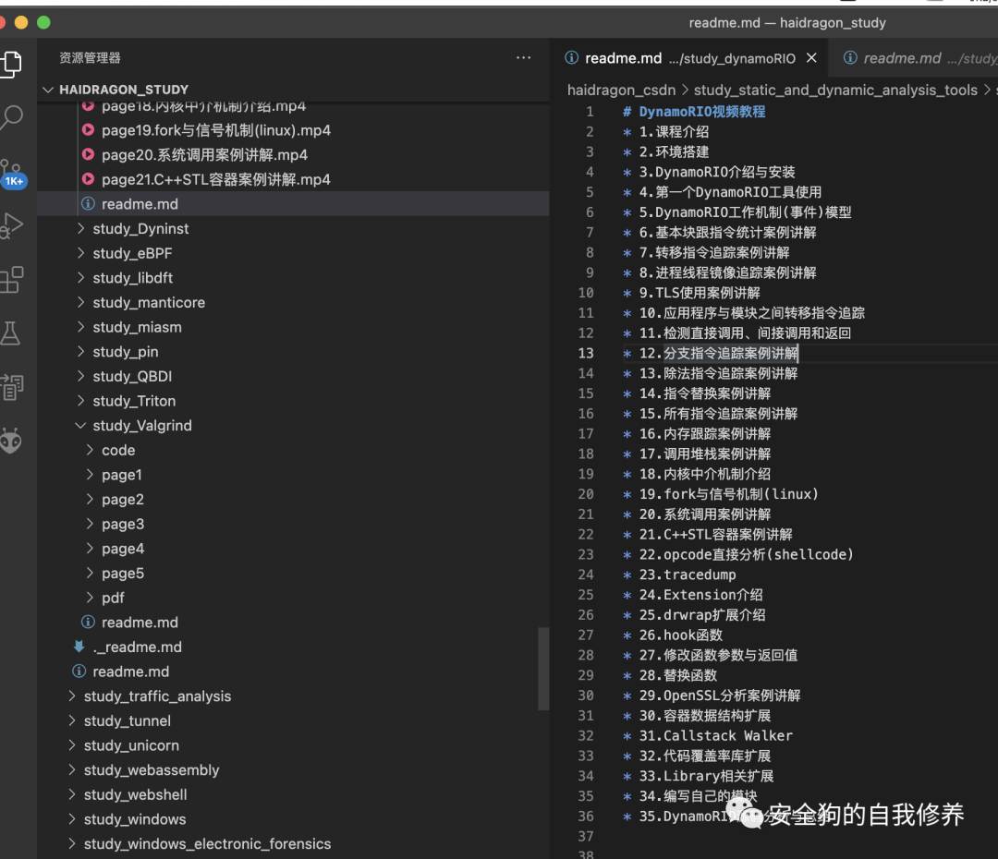
Task: Collapse the HAIDRAGON_STUDY root section
Action: 124,89
